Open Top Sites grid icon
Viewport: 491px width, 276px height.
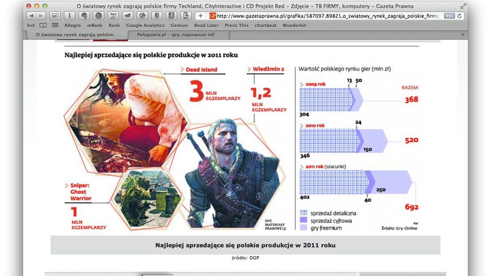coord(55,25)
